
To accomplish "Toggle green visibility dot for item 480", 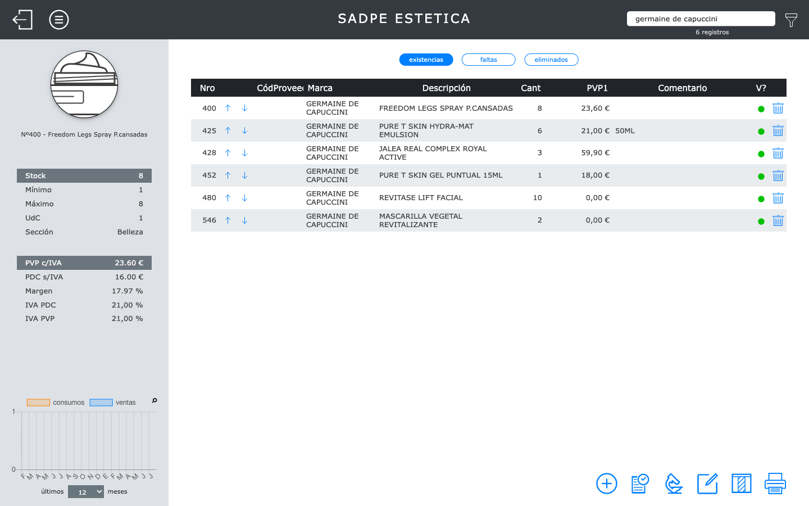I will pos(761,199).
